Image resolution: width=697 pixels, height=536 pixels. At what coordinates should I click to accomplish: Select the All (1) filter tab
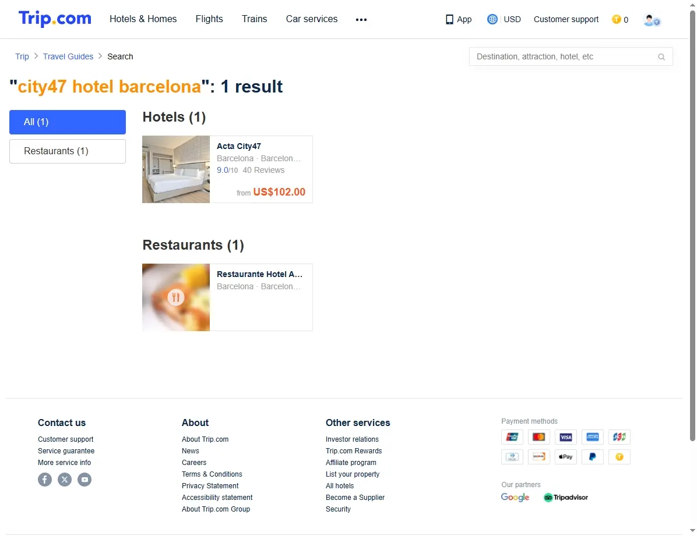68,122
